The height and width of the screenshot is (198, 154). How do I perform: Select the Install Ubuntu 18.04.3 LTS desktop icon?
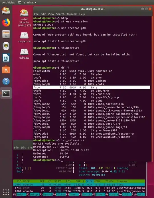point(24,17)
